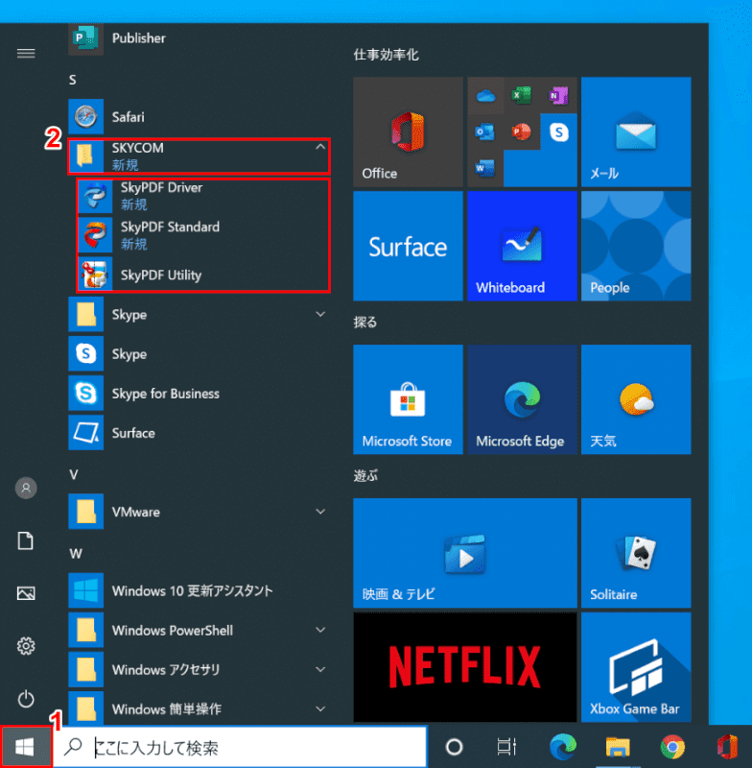
Task: Open the メール tile
Action: 636,132
